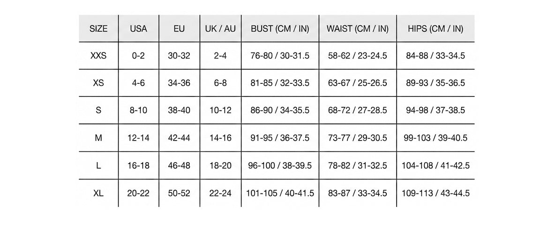Click the BUST (CM / IN) header

pos(280,29)
